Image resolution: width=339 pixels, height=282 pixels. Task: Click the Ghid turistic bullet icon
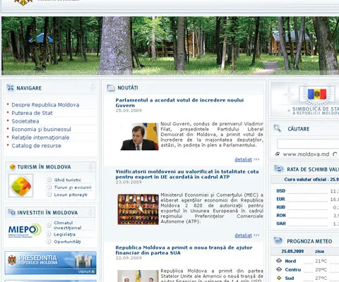pyautogui.click(x=49, y=180)
